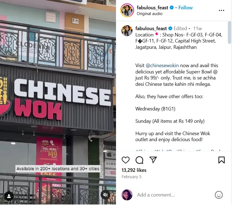
Task: Follow the fabulous_feast account
Action: (185, 8)
